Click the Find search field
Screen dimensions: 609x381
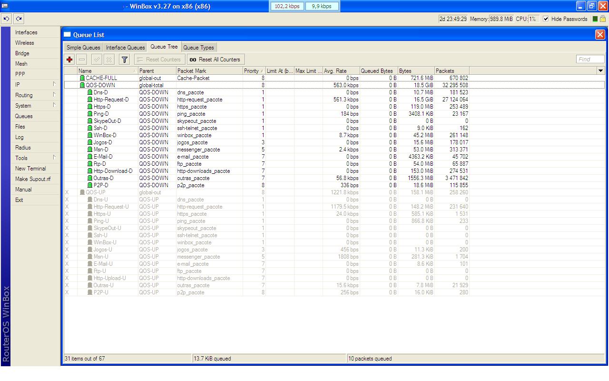(590, 59)
